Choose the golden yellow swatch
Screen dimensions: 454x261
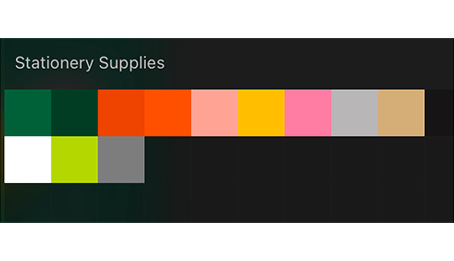[261, 112]
